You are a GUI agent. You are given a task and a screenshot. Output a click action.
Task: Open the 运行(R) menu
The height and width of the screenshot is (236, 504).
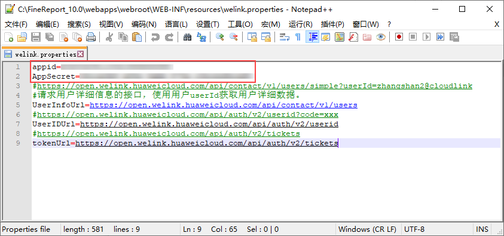click(301, 24)
